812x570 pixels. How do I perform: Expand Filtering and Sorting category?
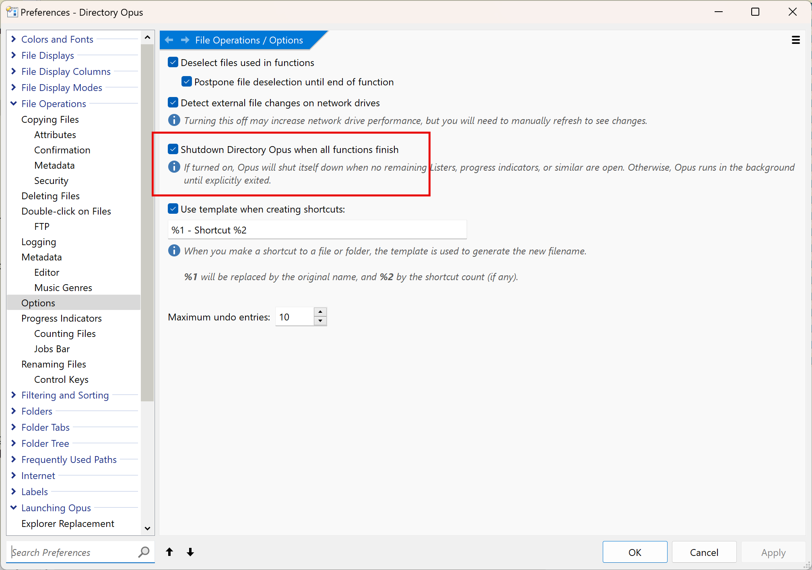(x=14, y=395)
